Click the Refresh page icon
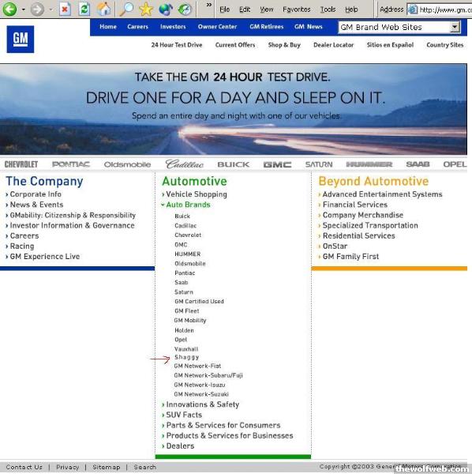The width and height of the screenshot is (472, 474). 84,9
